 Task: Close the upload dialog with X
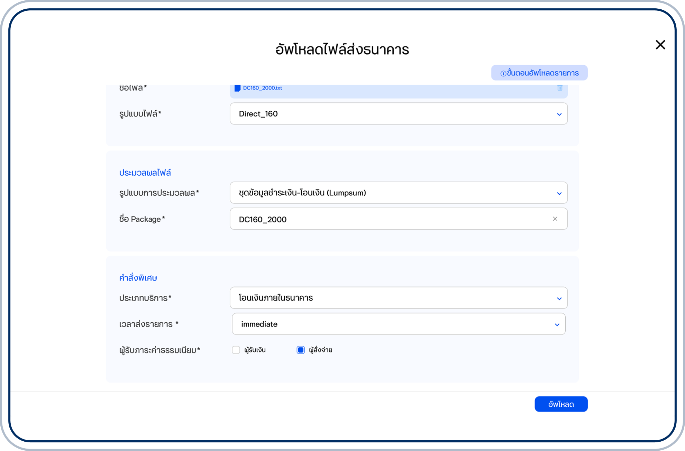pyautogui.click(x=660, y=45)
